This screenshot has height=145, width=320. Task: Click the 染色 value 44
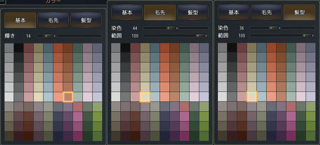(x=135, y=28)
